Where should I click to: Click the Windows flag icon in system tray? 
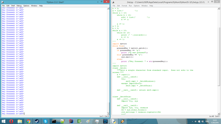(x=199, y=122)
